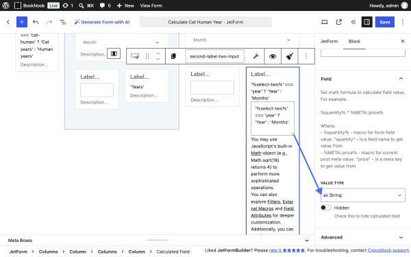Select the parent Columns block icon
The image size is (411, 257).
point(114,53)
